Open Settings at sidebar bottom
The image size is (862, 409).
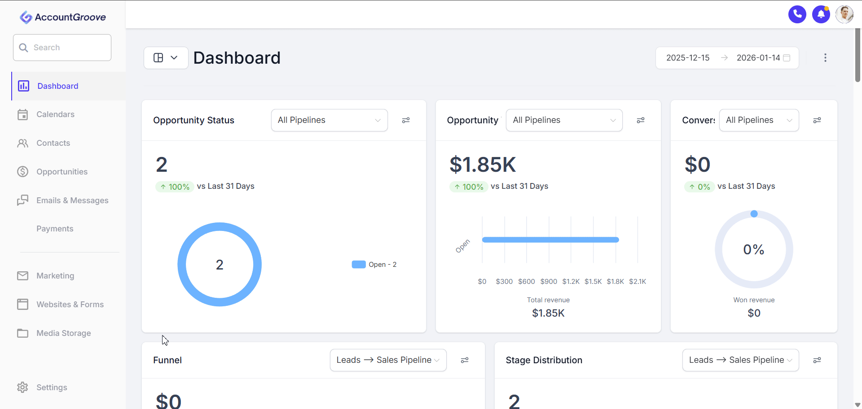coord(52,387)
